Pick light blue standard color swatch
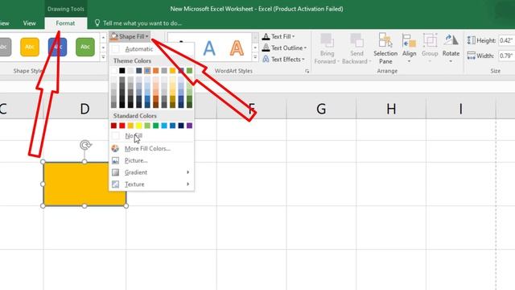The width and height of the screenshot is (515, 290). (164, 126)
